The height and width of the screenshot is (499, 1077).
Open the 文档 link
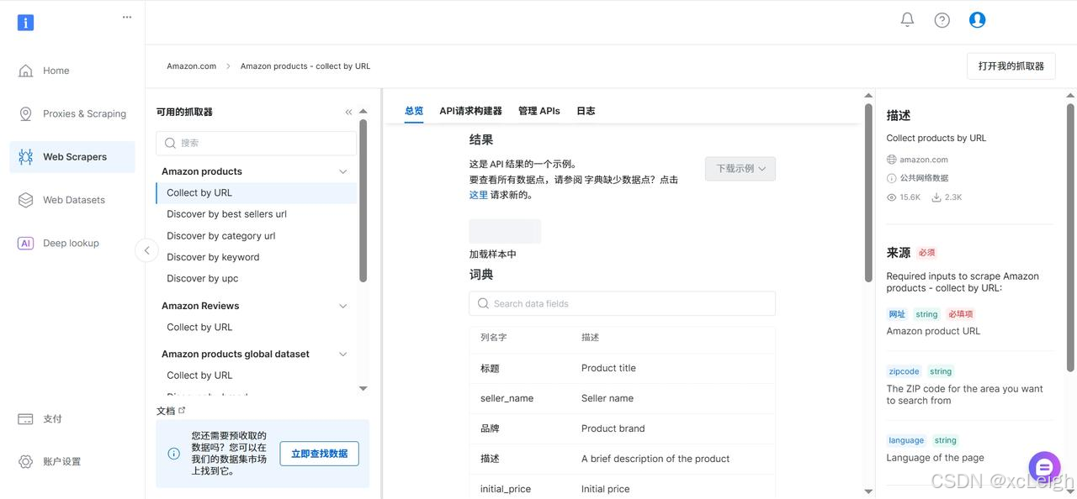point(166,411)
